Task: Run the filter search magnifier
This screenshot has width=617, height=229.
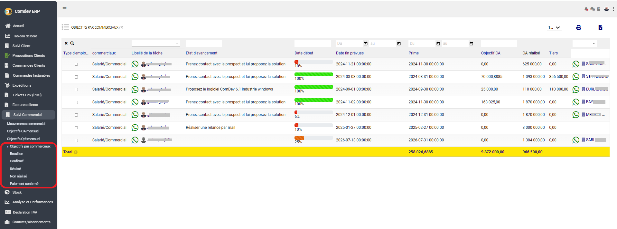Action: click(x=72, y=43)
